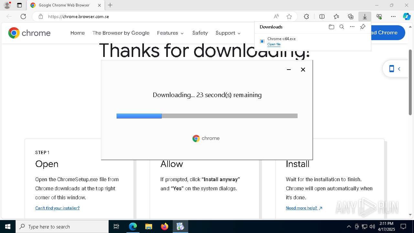Show hidden system tray icons

pos(349,227)
